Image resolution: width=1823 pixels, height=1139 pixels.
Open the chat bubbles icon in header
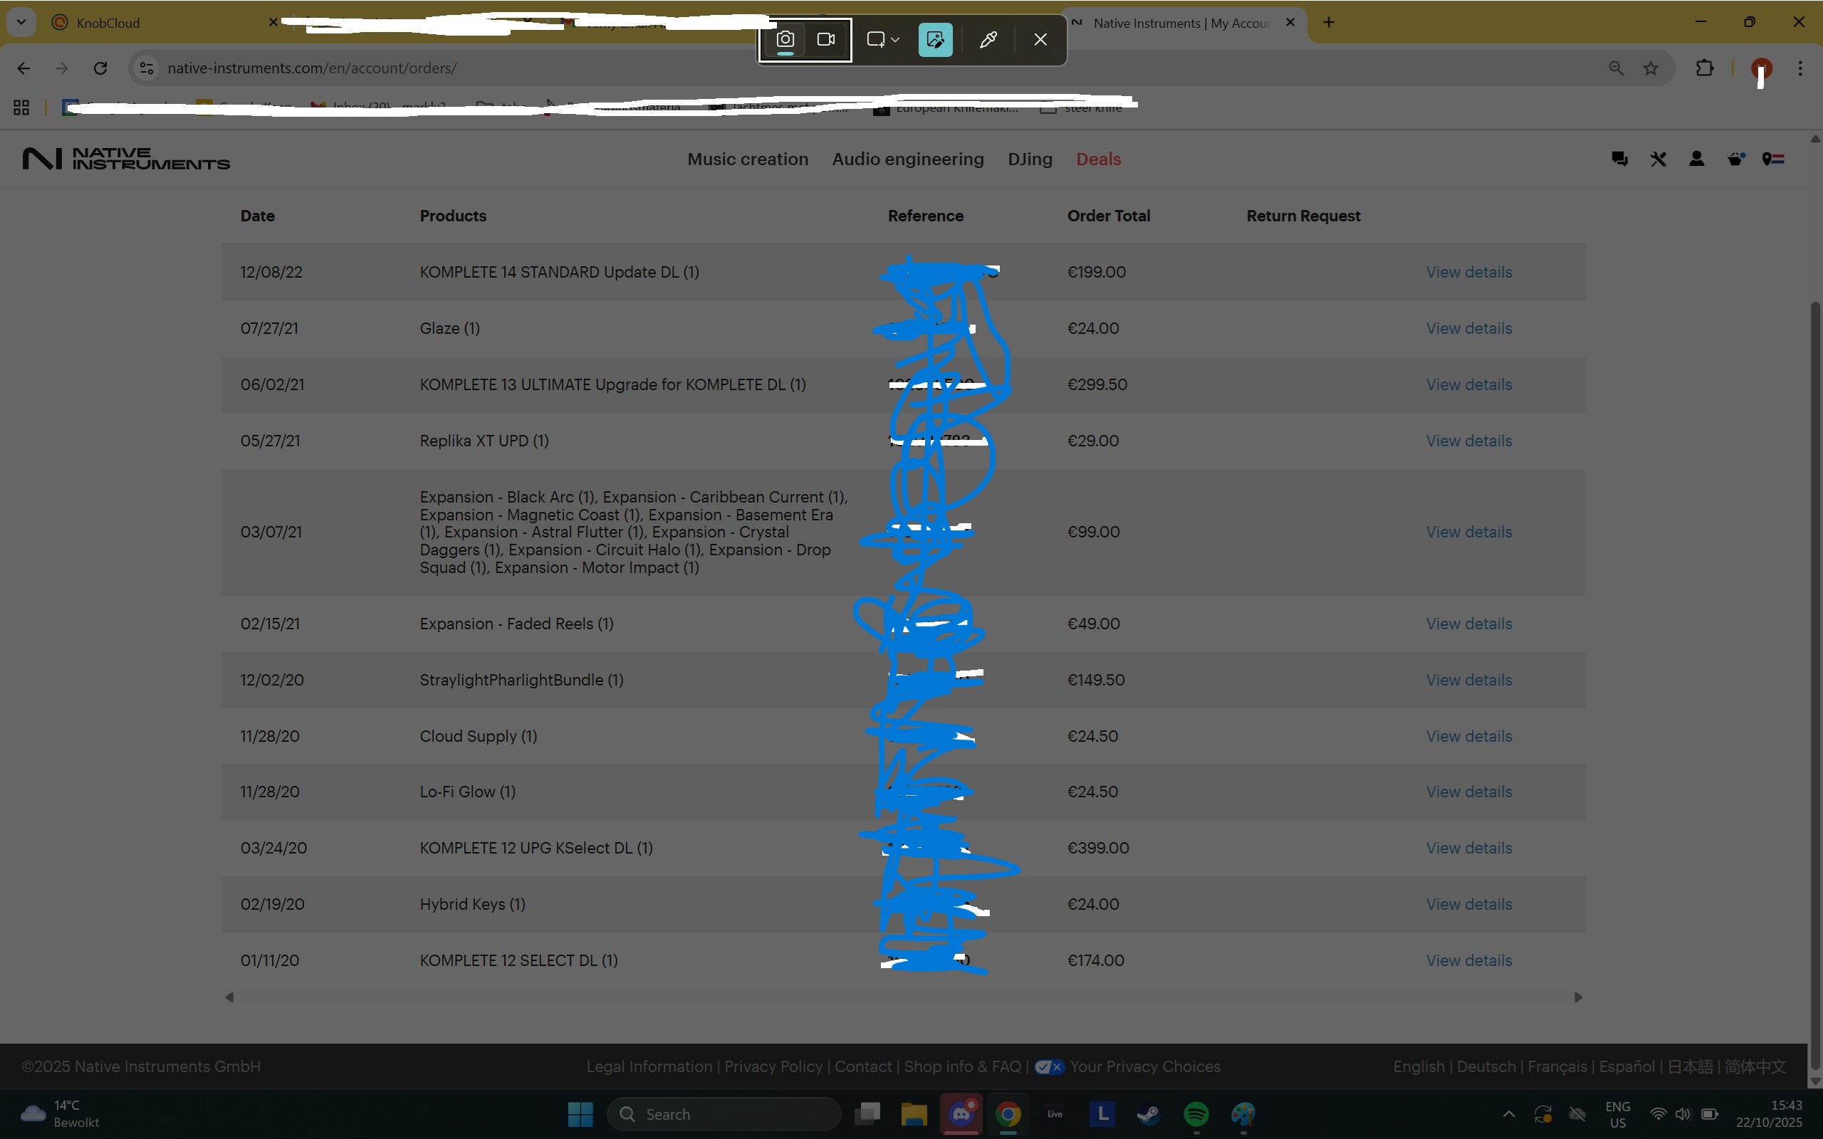[1619, 159]
